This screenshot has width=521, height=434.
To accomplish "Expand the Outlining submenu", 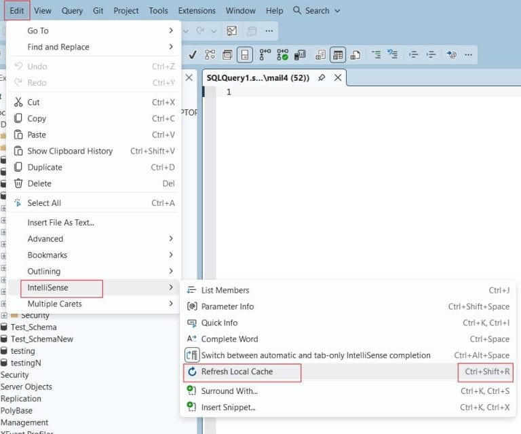I will pyautogui.click(x=94, y=272).
